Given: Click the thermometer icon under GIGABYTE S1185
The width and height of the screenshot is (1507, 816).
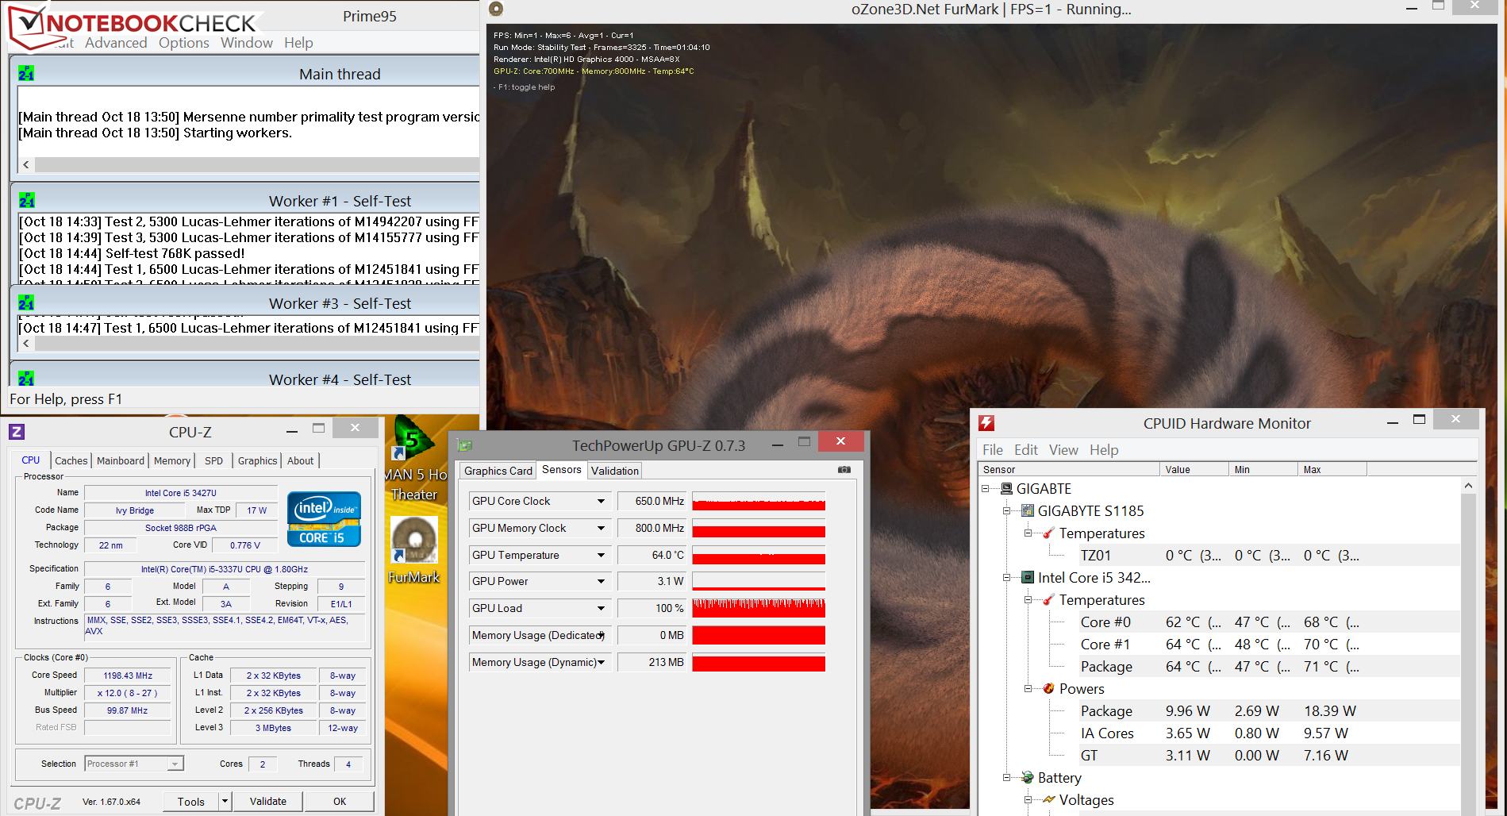Looking at the screenshot, I should [x=1049, y=533].
